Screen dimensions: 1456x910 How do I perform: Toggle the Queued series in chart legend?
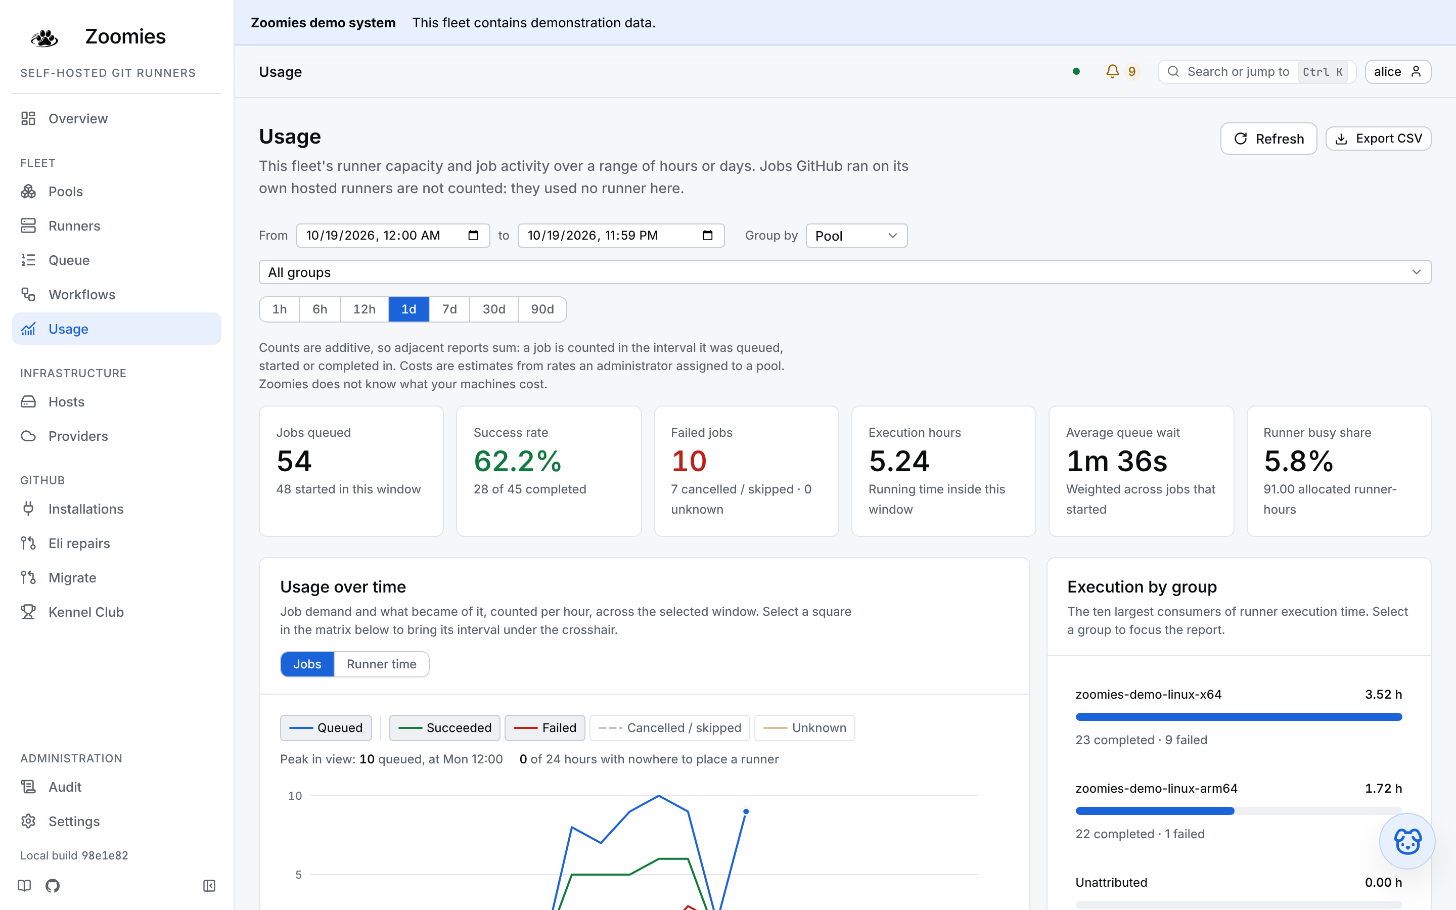point(326,727)
